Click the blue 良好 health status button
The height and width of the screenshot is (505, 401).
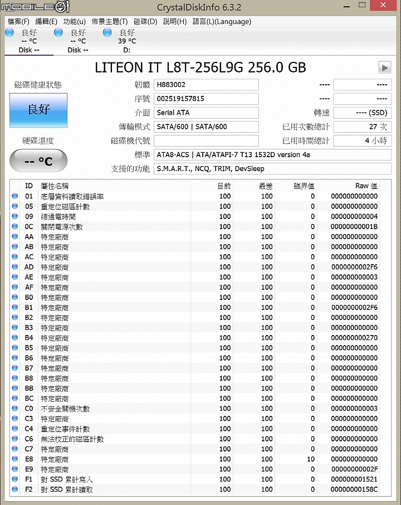click(38, 110)
